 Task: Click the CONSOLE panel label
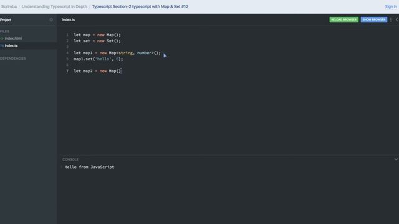(x=70, y=159)
